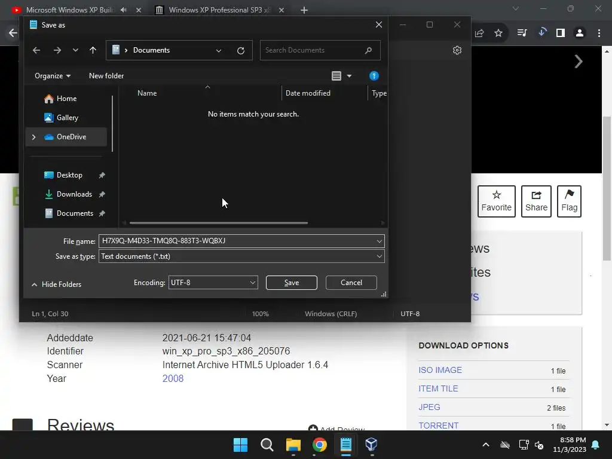The image size is (612, 459).
Task: Open the Encoding UTF-8 dropdown
Action: pyautogui.click(x=213, y=283)
